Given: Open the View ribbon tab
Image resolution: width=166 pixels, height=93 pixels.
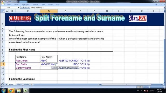Looking at the screenshot, I should (x=58, y=5).
